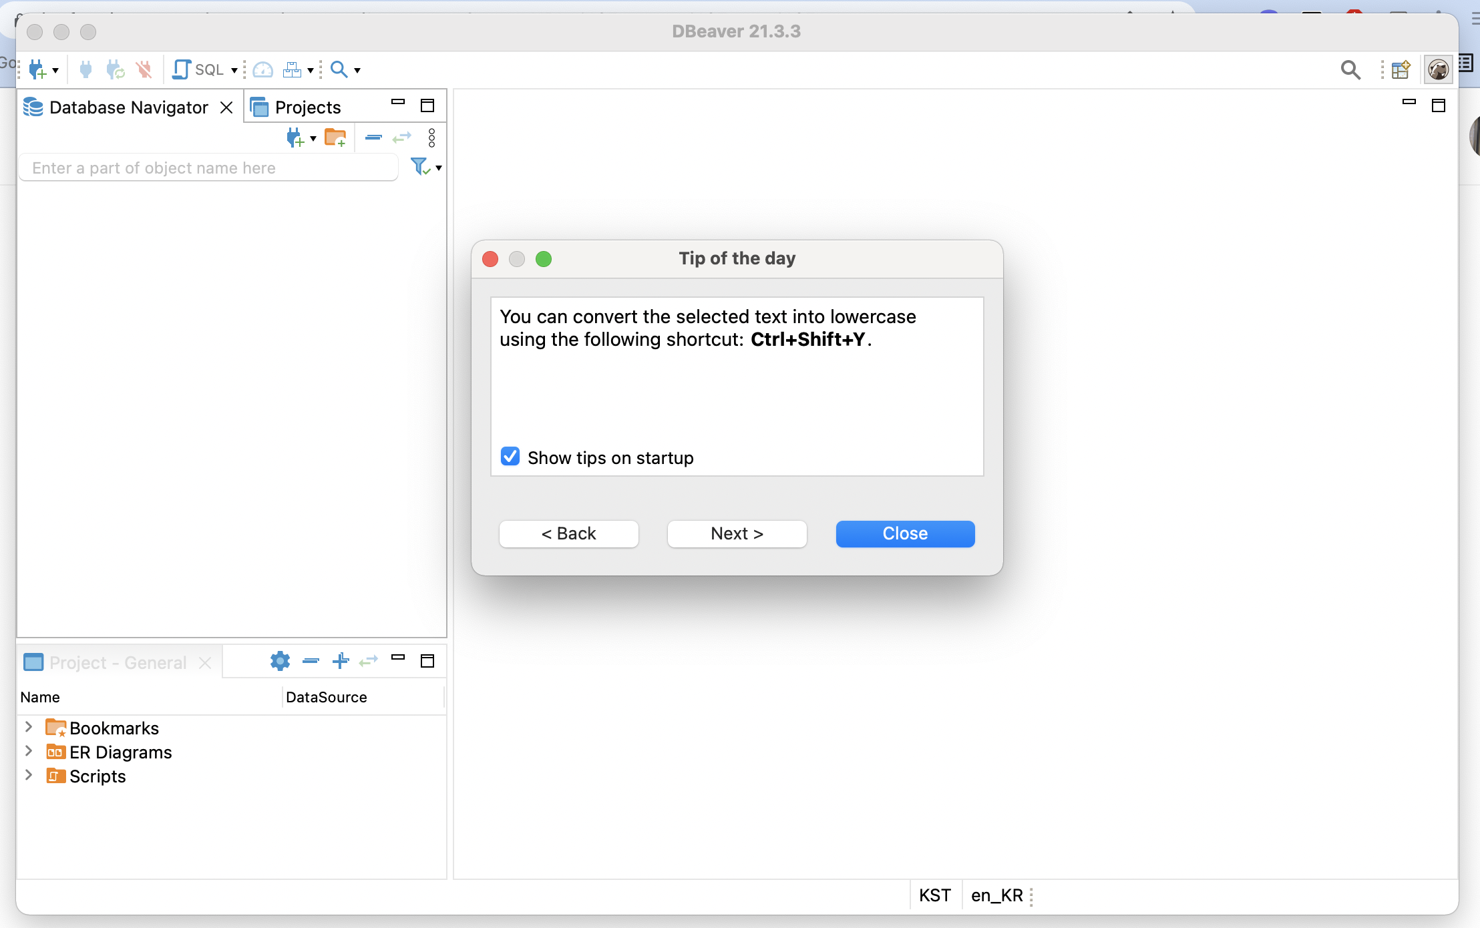The height and width of the screenshot is (928, 1480).
Task: Open the navigator filter funnel icon
Action: 420,167
